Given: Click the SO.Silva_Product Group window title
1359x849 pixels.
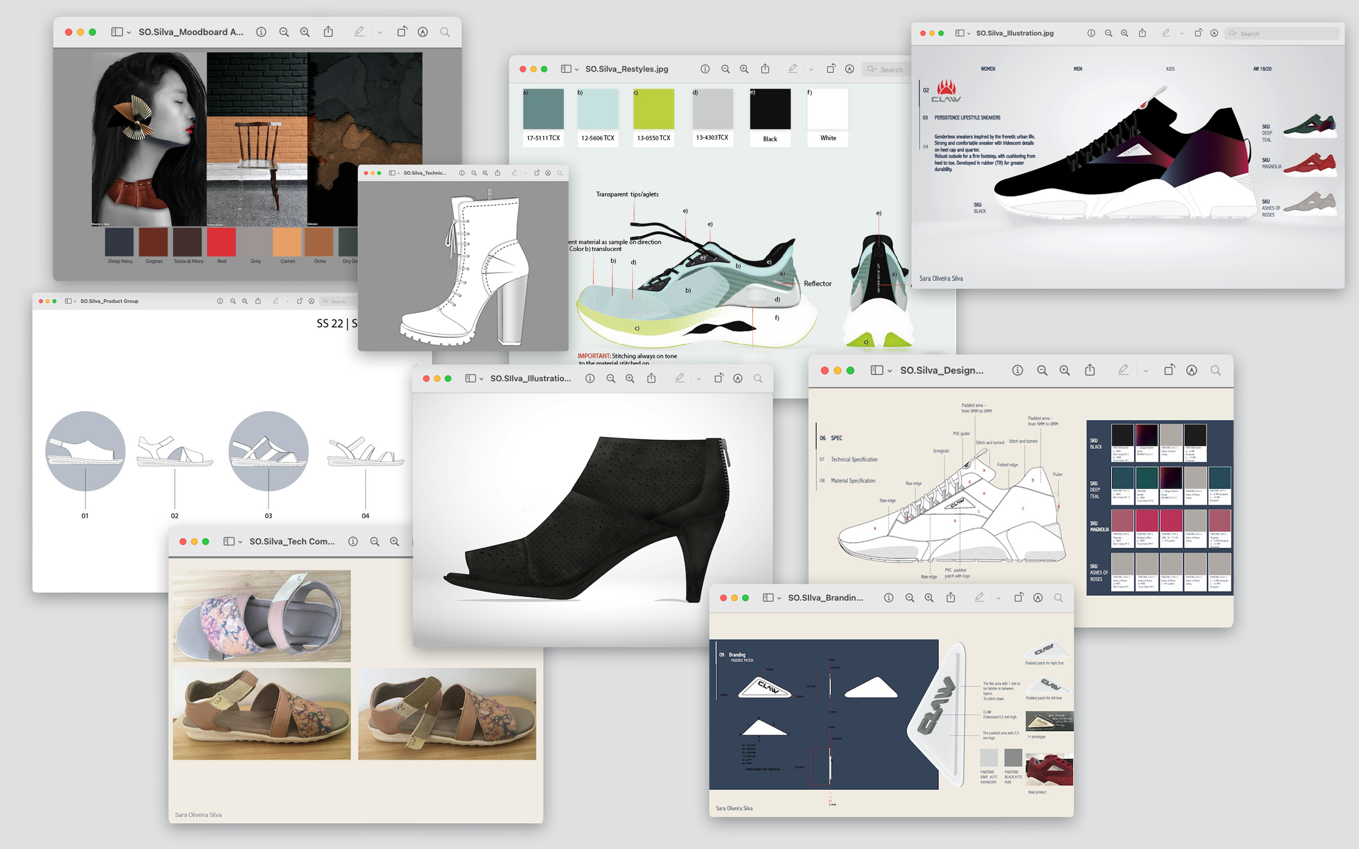Looking at the screenshot, I should 109,301.
